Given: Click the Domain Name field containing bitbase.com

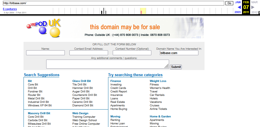Looking at the screenshot, I should (179, 53).
